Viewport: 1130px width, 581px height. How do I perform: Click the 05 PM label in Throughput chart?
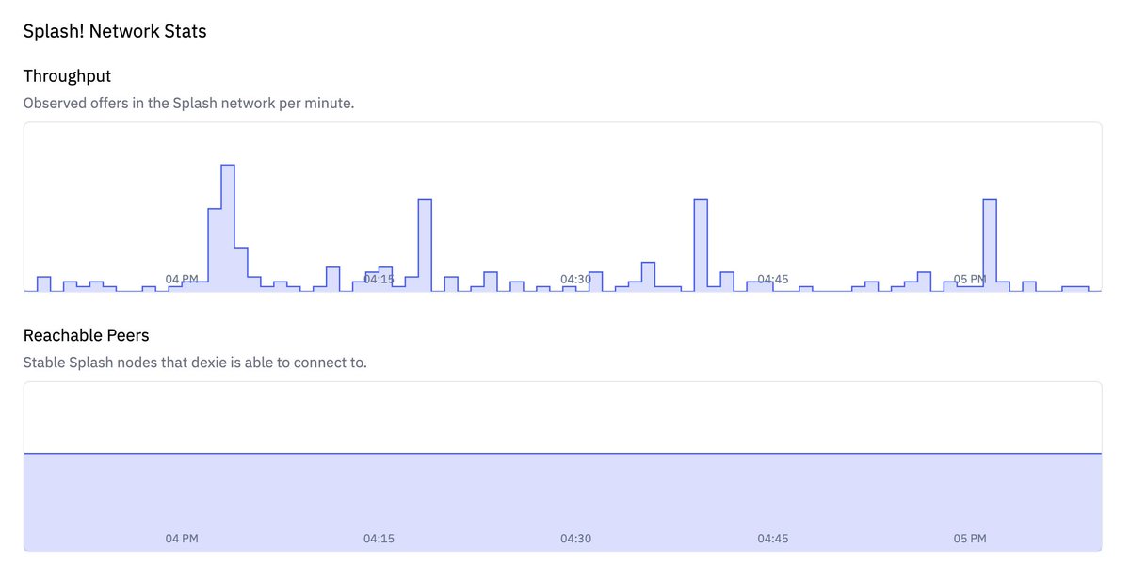tap(970, 280)
